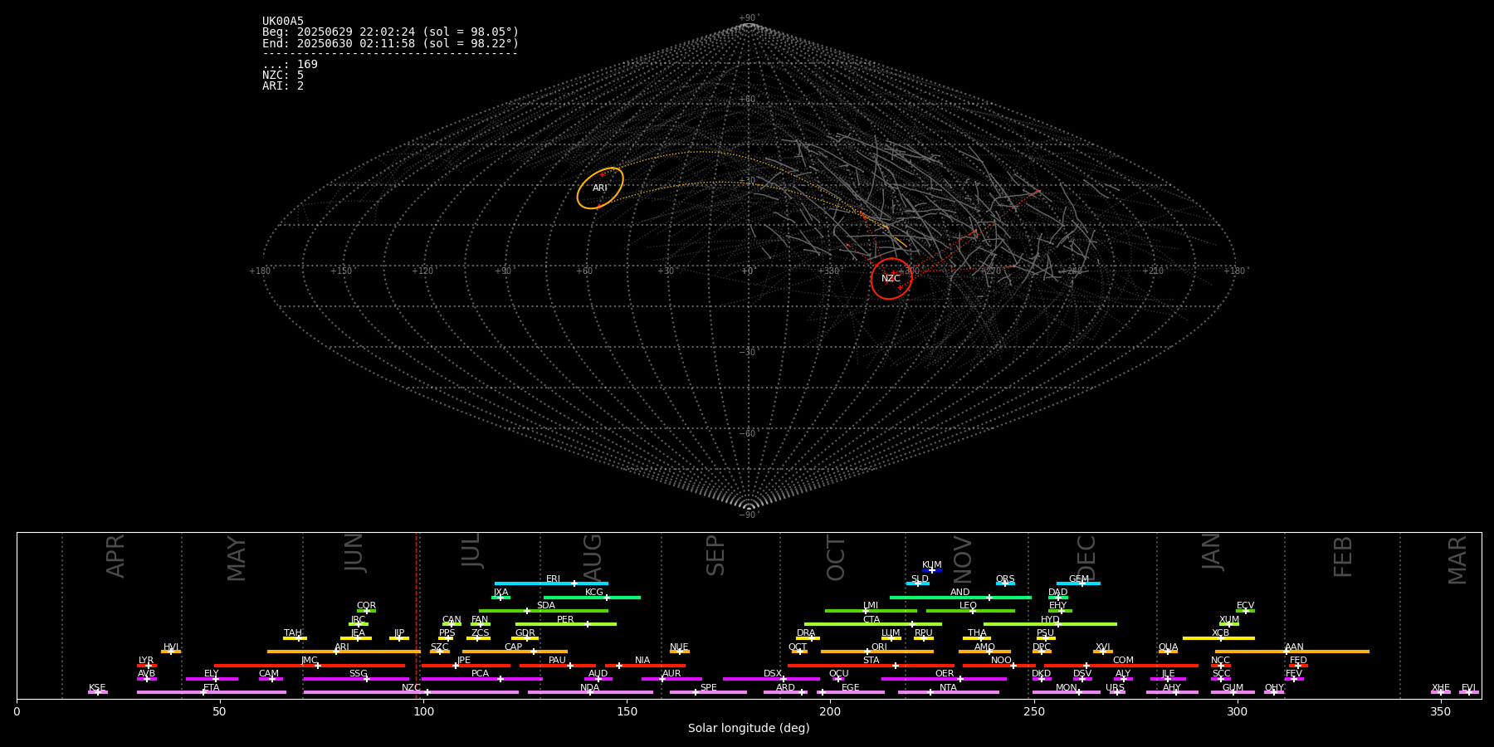Image resolution: width=1494 pixels, height=747 pixels.
Task: Click the KUM shower bar in timeline
Action: click(932, 570)
